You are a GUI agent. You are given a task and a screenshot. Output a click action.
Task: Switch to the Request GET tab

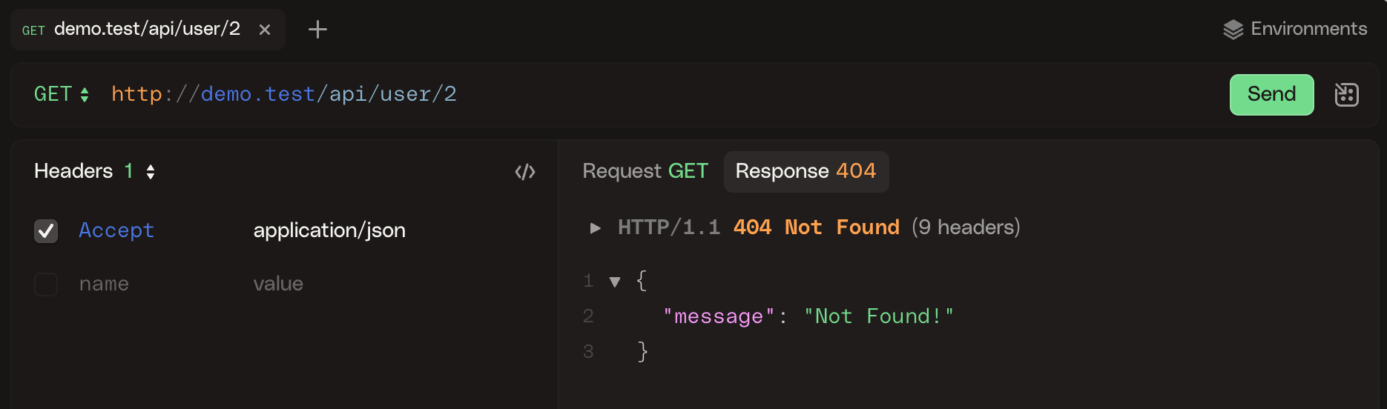pos(645,172)
